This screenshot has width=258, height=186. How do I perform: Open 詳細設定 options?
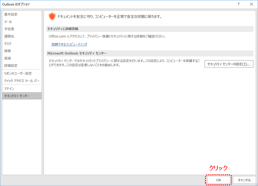tap(22, 66)
